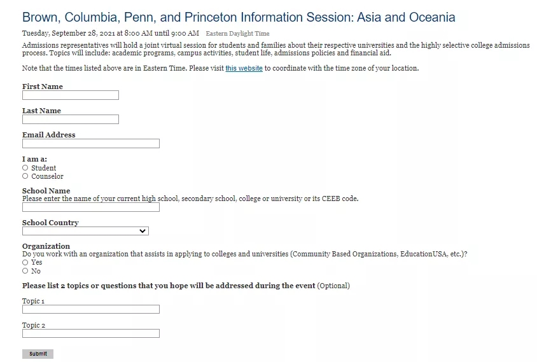Open the 'this website' time zone link

click(x=244, y=69)
